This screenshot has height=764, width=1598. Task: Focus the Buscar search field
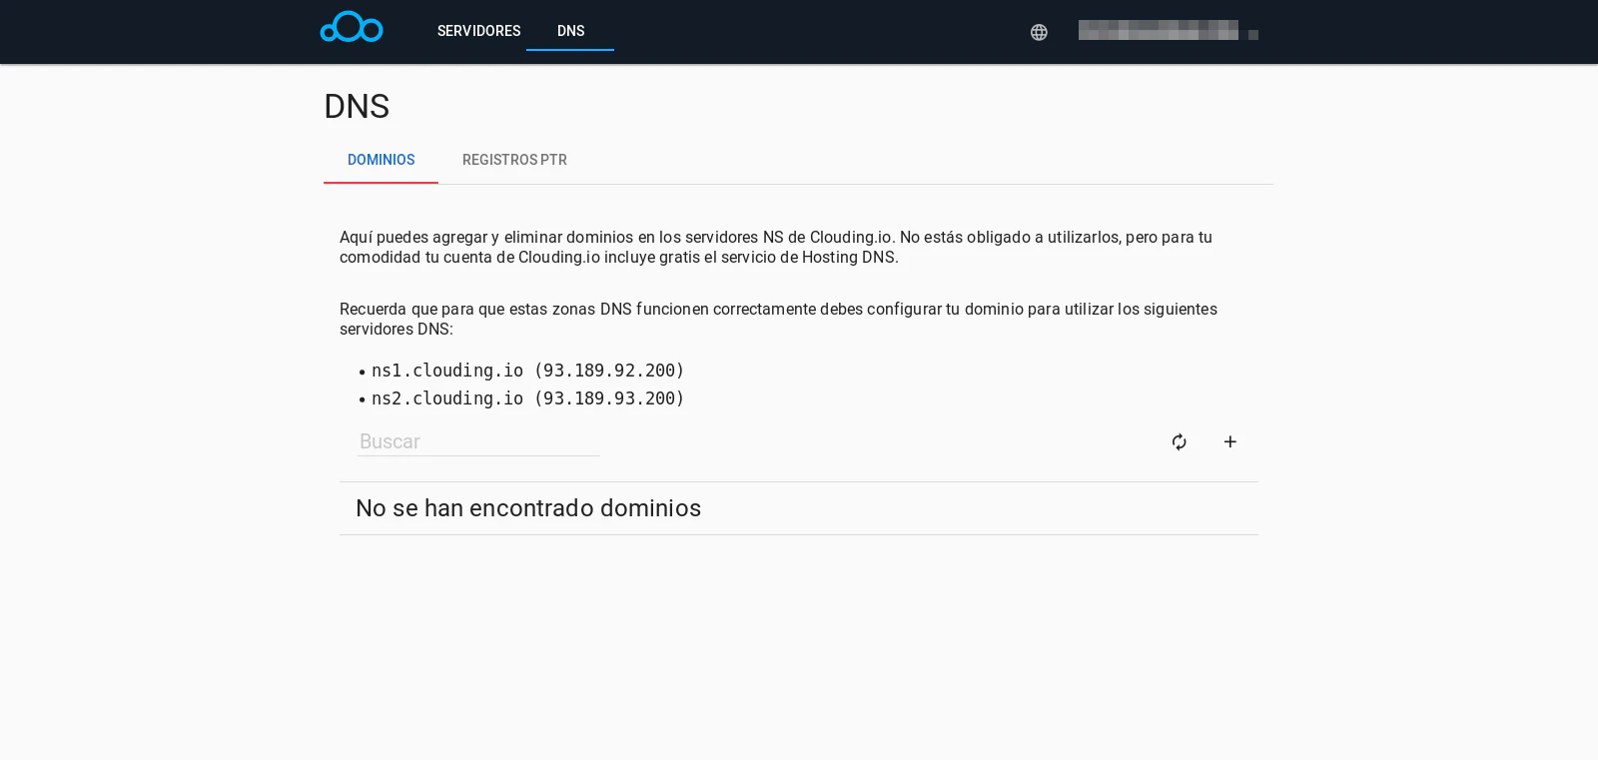478,441
